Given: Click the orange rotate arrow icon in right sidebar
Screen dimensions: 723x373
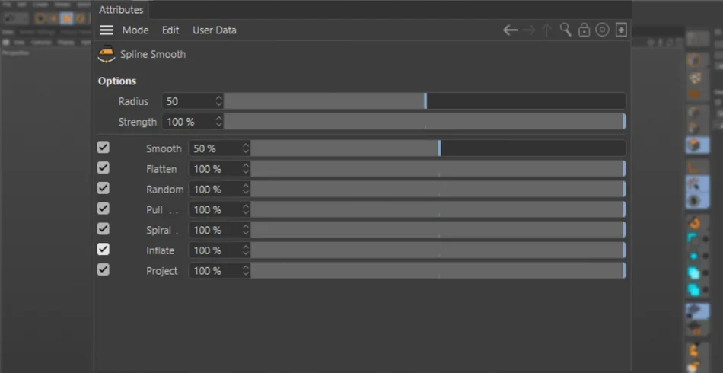Looking at the screenshot, I should 694,224.
